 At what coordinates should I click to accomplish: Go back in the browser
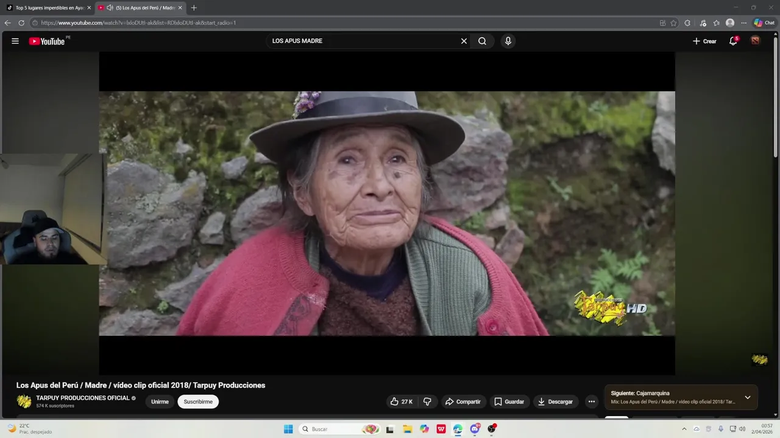pos(7,23)
